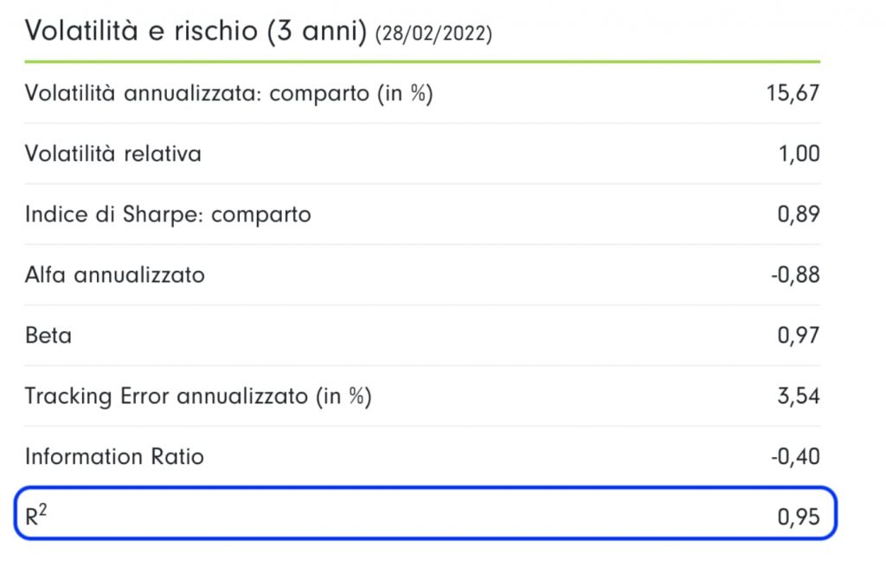Select the 'Indice di Sharpe: comparto' label

(168, 215)
